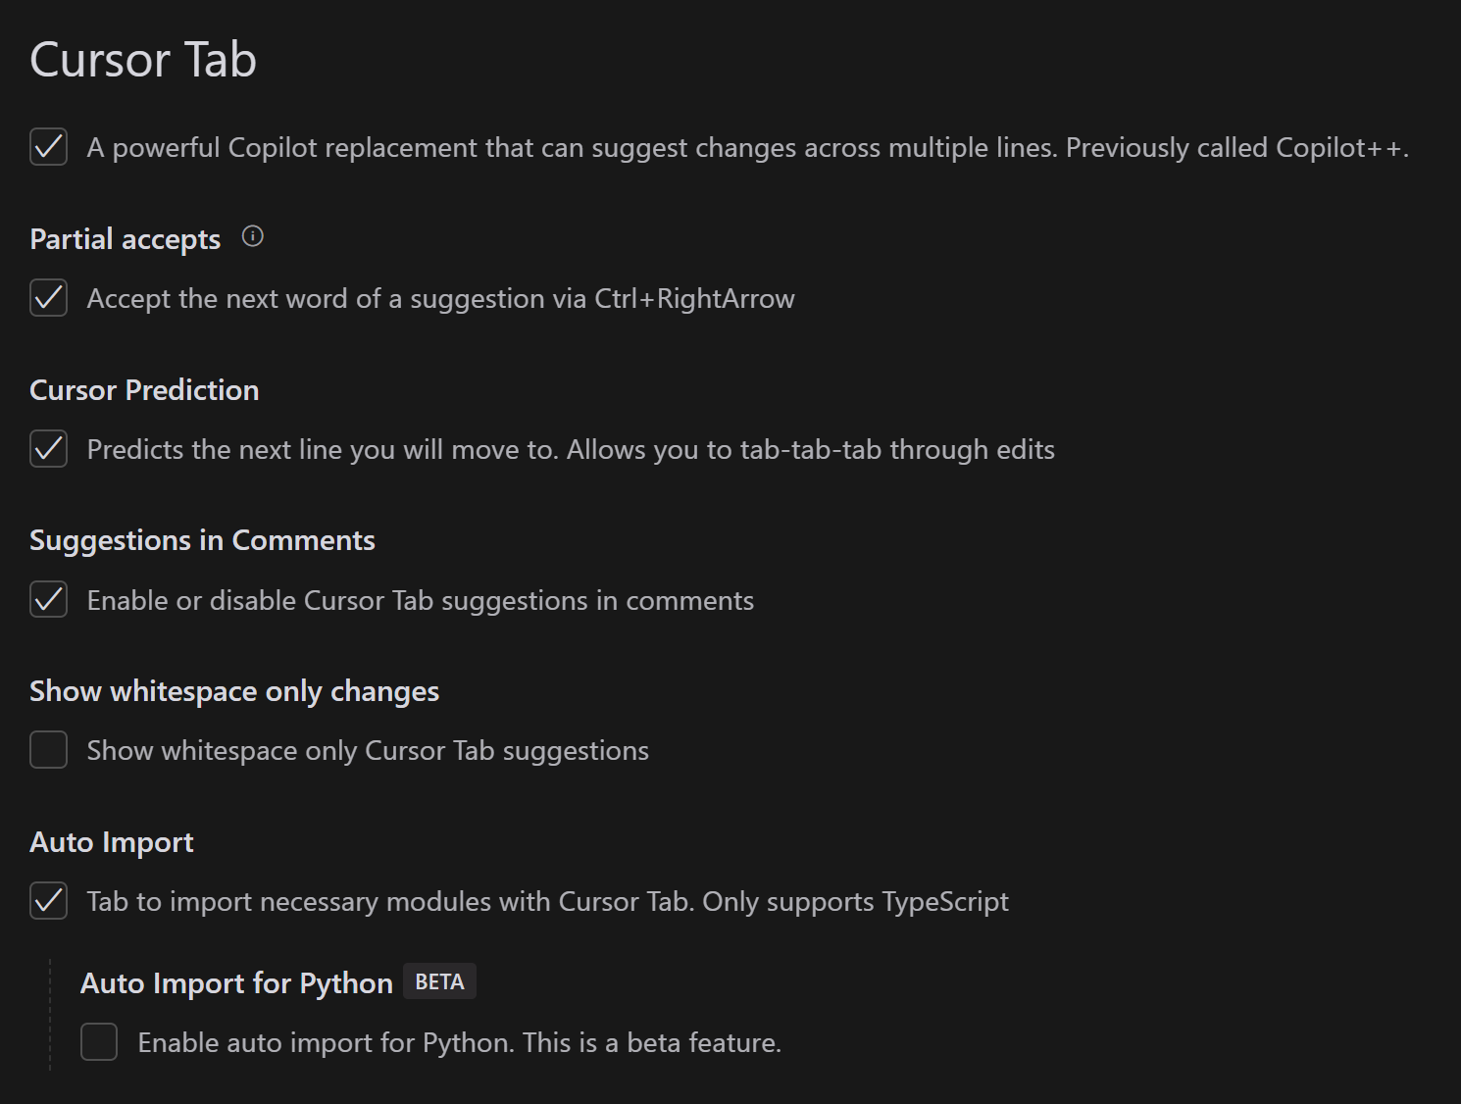Click the Auto Import for Python heading
This screenshot has width=1461, height=1104.
coord(236,983)
